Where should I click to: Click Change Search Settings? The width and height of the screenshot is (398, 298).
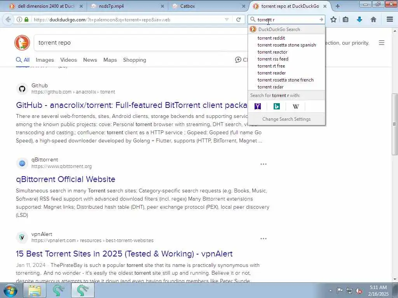[286, 119]
